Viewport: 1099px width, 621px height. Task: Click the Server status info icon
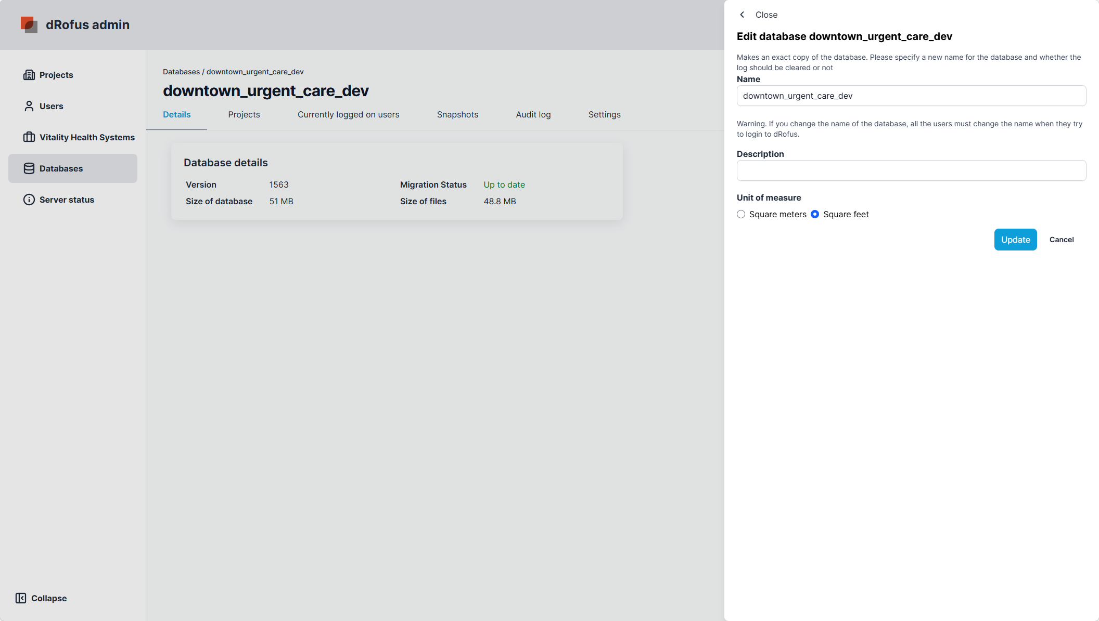point(29,200)
